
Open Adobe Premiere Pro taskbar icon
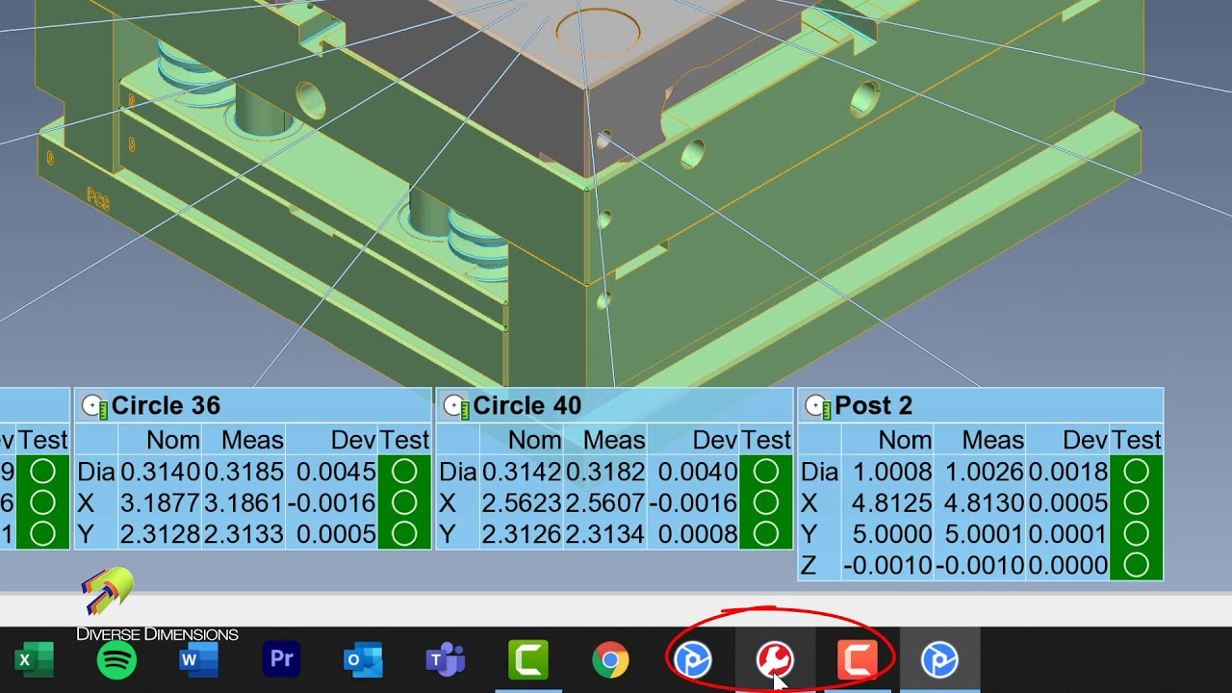[x=281, y=660]
